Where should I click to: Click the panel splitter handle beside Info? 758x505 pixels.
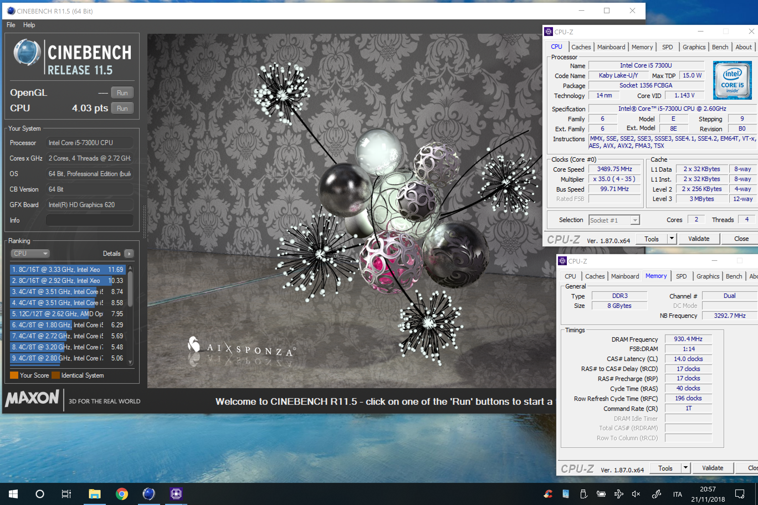[x=144, y=222]
